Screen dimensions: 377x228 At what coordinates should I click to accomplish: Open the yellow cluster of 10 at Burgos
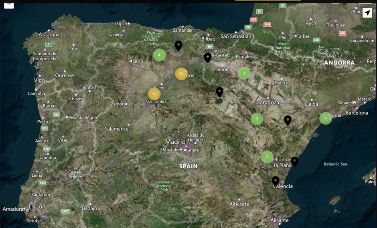click(181, 74)
